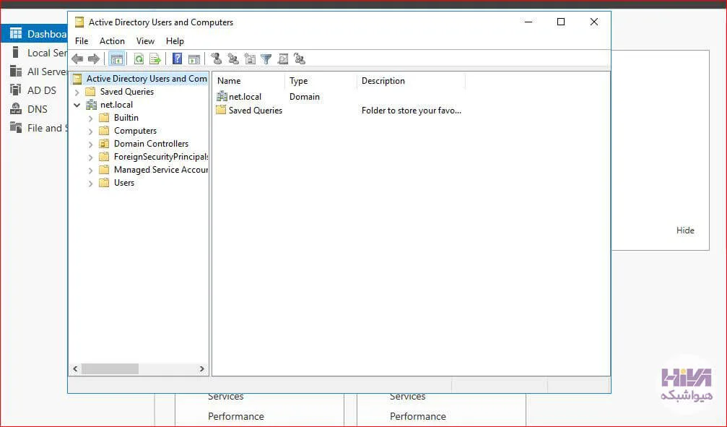
Task: Click Add objects to group toolbar icon
Action: 300,59
